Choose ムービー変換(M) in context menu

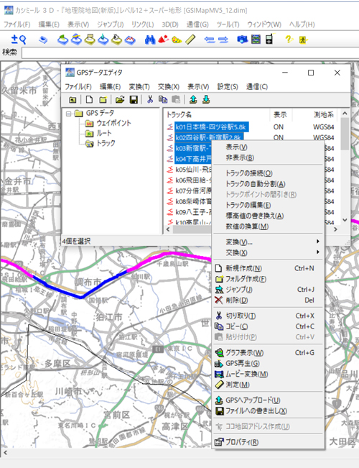coord(269,374)
